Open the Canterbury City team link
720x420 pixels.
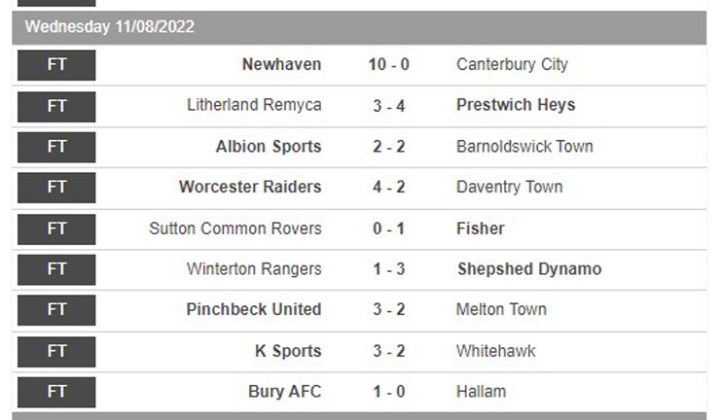coord(512,65)
